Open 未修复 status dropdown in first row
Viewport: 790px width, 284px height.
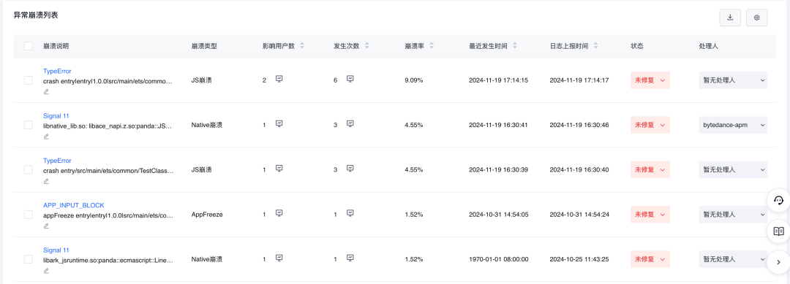[650, 80]
